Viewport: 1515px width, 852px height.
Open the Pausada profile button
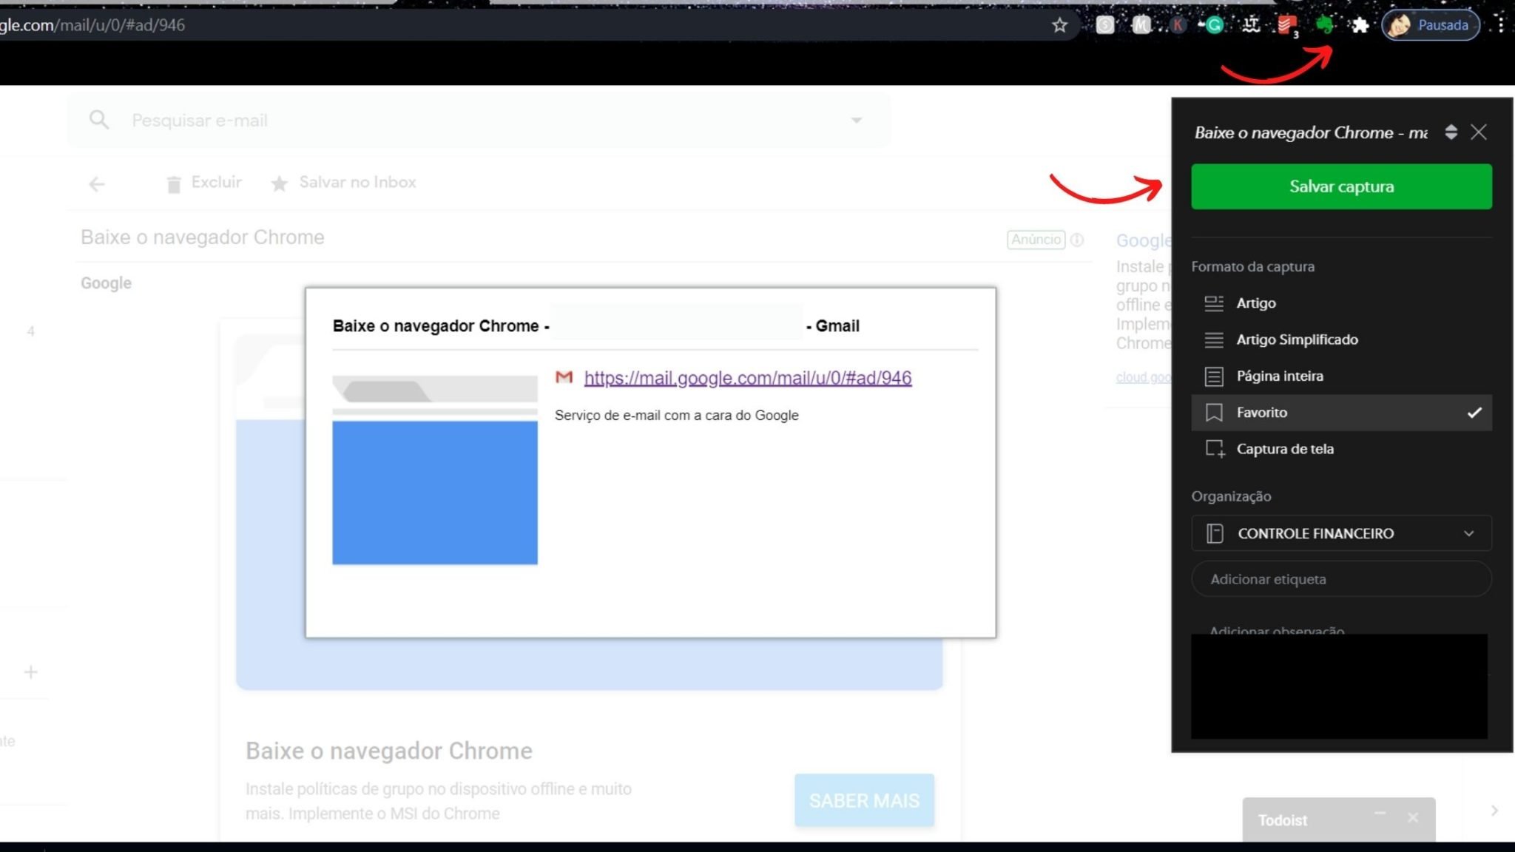[1431, 25]
